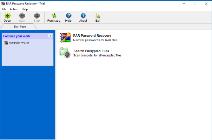Click the app icon in title bar
Screen dimensions: 212x140
[x=3, y=3]
